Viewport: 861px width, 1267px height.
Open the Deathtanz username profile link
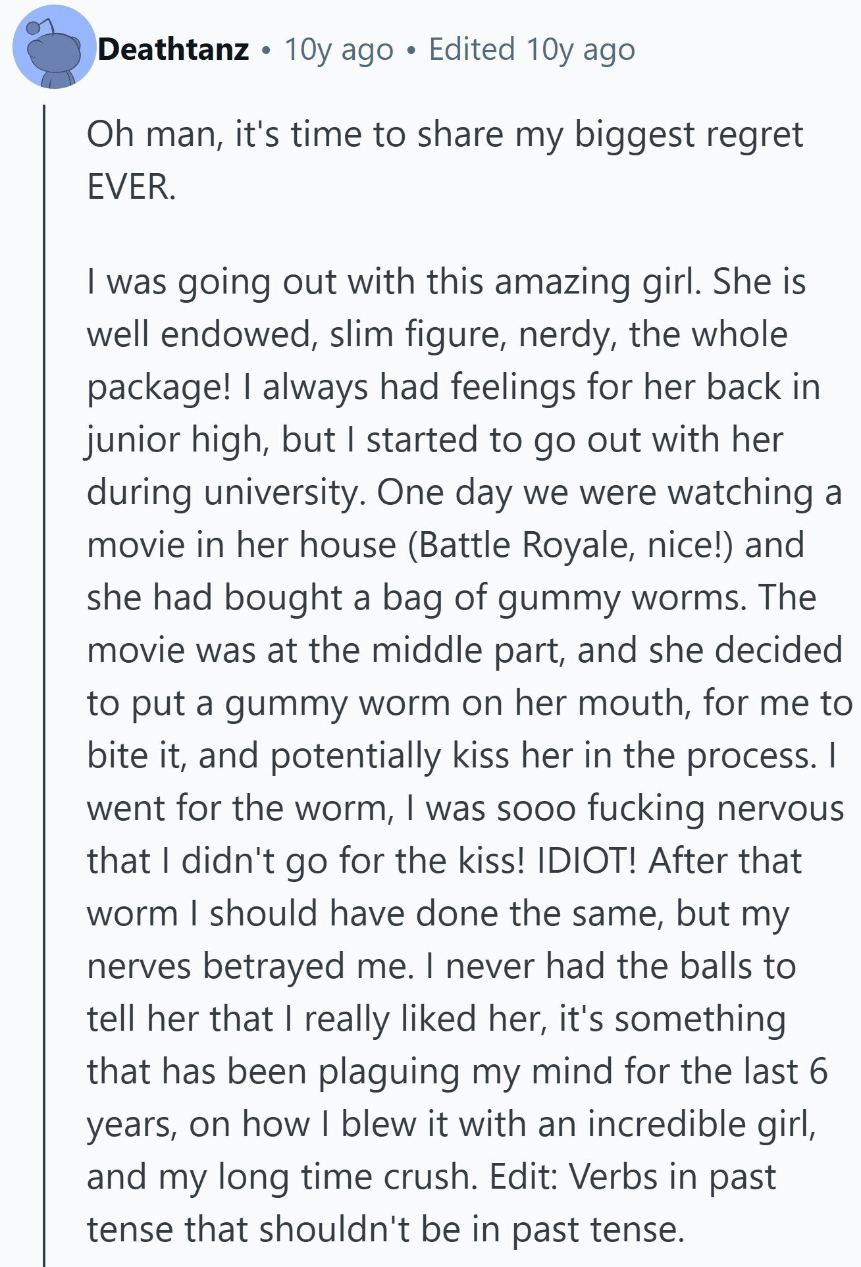point(174,49)
